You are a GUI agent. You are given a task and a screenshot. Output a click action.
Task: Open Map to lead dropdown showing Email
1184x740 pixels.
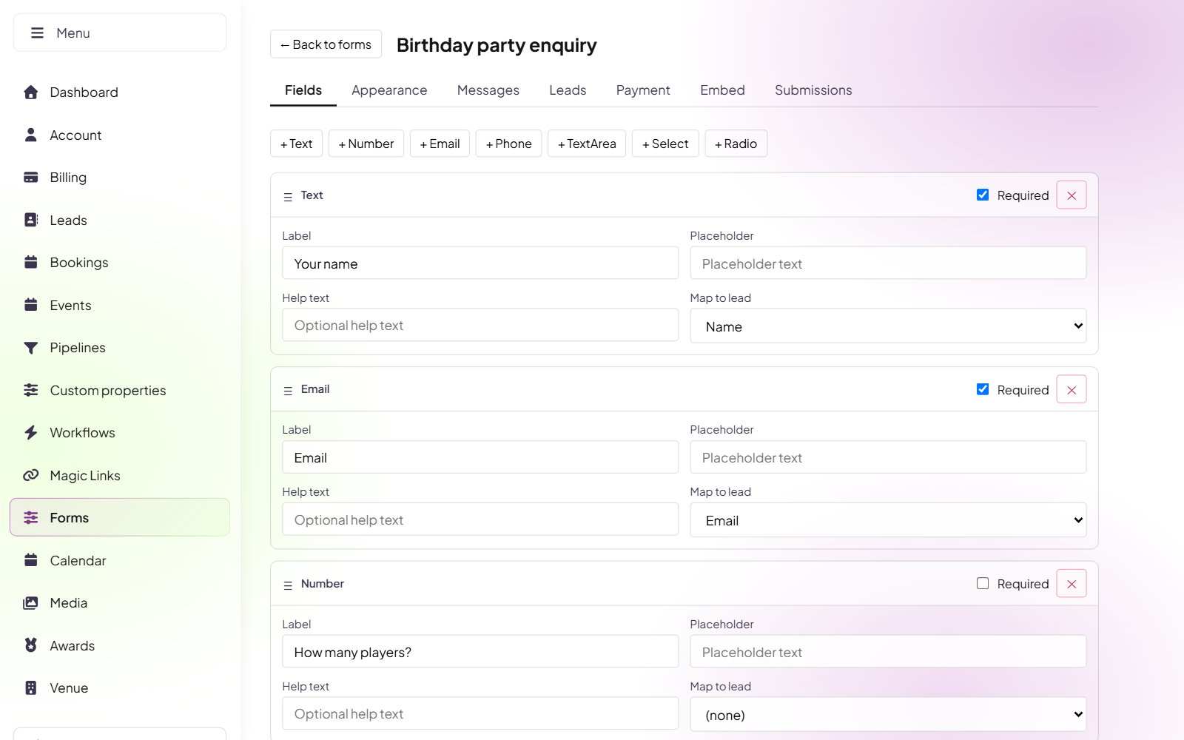tap(888, 520)
